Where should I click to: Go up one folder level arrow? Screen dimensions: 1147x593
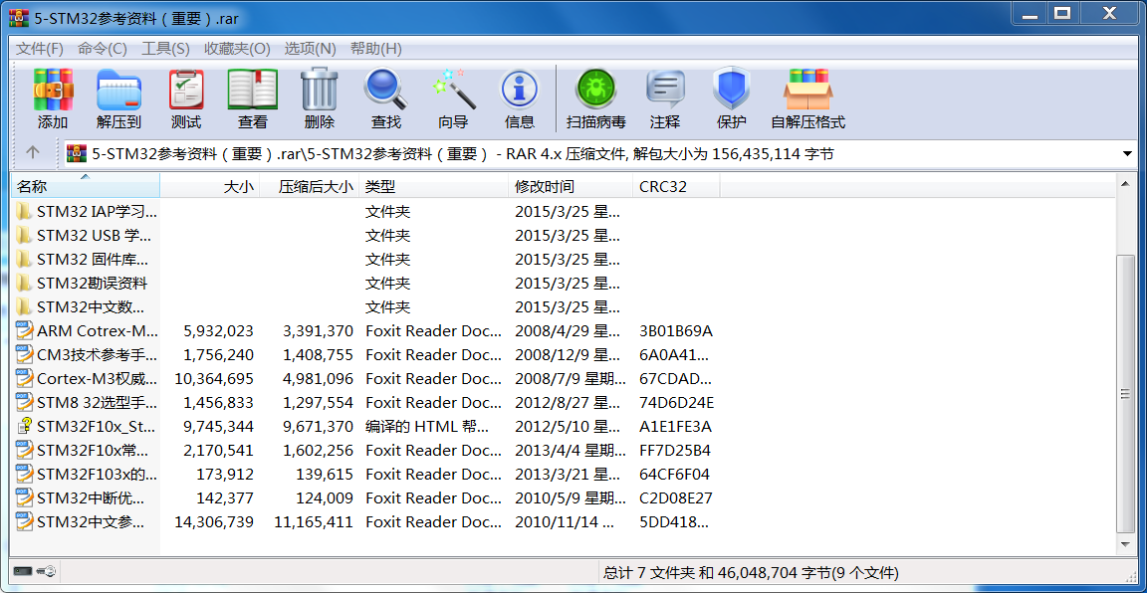pyautogui.click(x=32, y=153)
